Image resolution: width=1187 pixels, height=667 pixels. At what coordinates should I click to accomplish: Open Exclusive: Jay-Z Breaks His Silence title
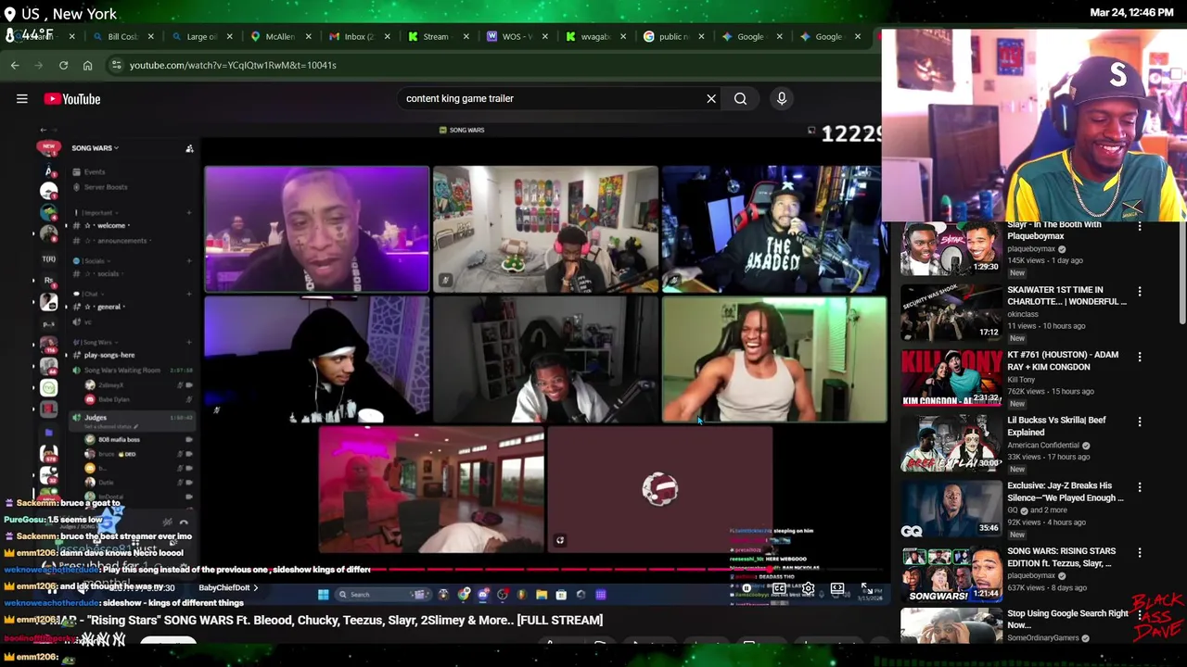1066,492
